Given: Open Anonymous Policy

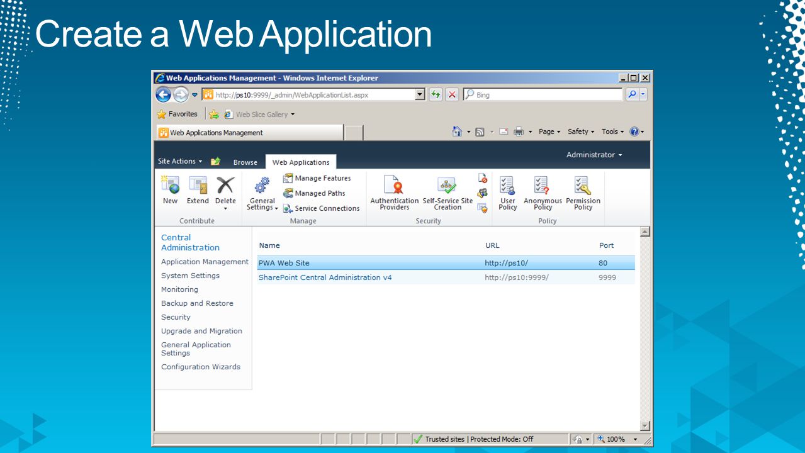Looking at the screenshot, I should 543,193.
